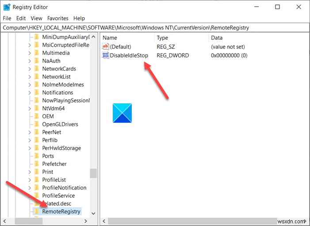Click the NtVdm64 folder icon
The image size is (310, 226).
pos(36,108)
